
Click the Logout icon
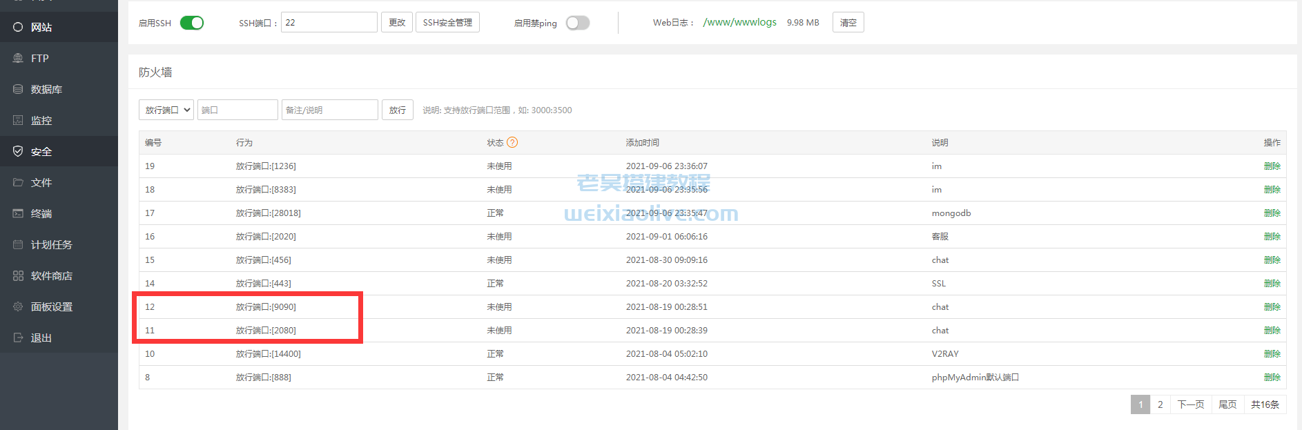pyautogui.click(x=18, y=338)
